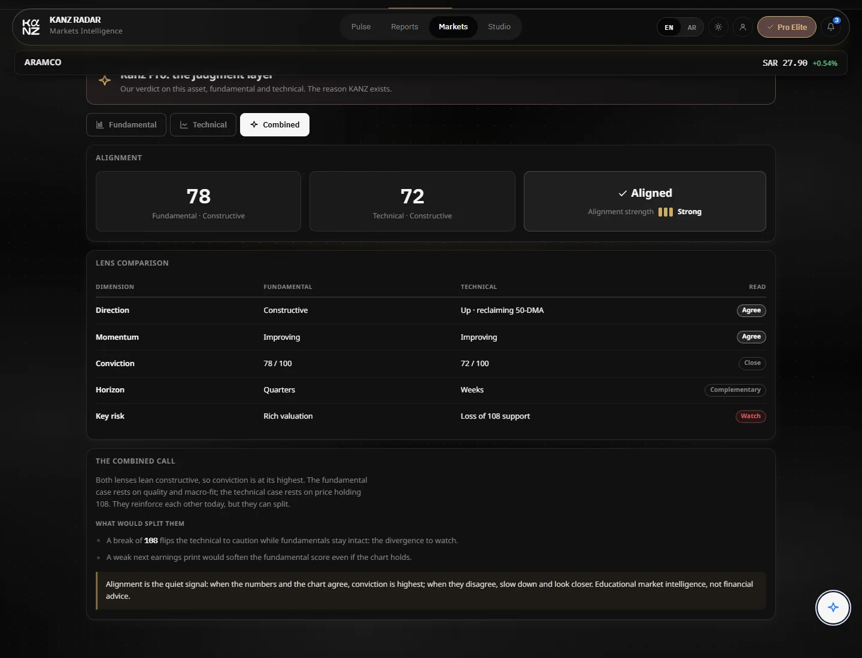Open the floating AI assistant sparkle button

click(x=833, y=608)
